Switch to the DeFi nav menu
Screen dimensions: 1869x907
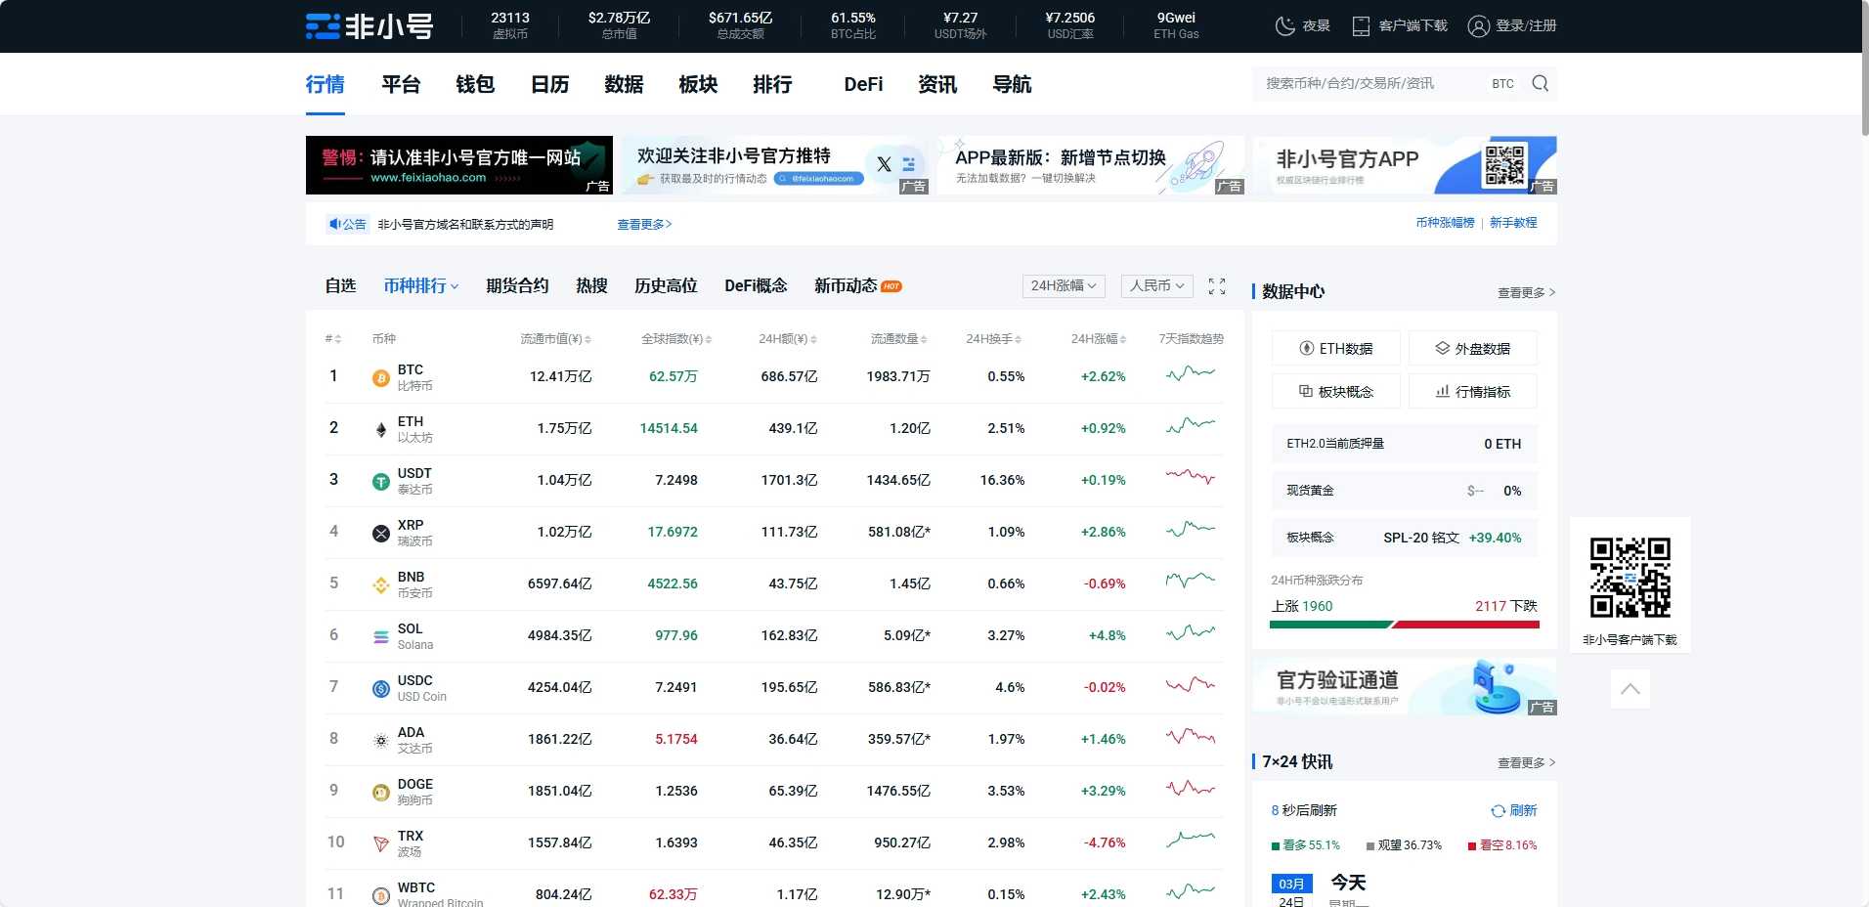(863, 85)
